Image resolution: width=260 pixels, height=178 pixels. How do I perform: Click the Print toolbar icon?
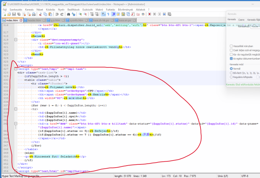tap(34, 14)
